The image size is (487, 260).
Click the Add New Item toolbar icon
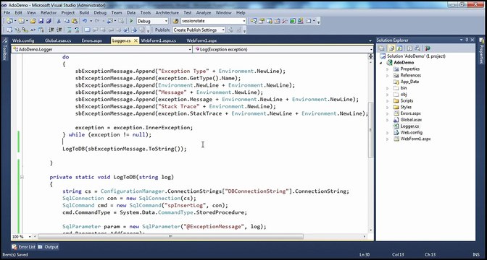pyautogui.click(x=21, y=21)
